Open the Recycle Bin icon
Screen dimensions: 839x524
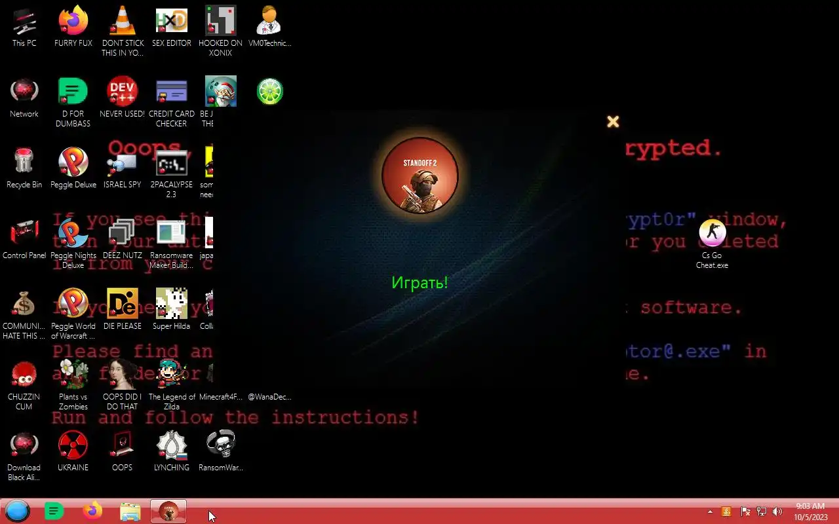pyautogui.click(x=24, y=168)
